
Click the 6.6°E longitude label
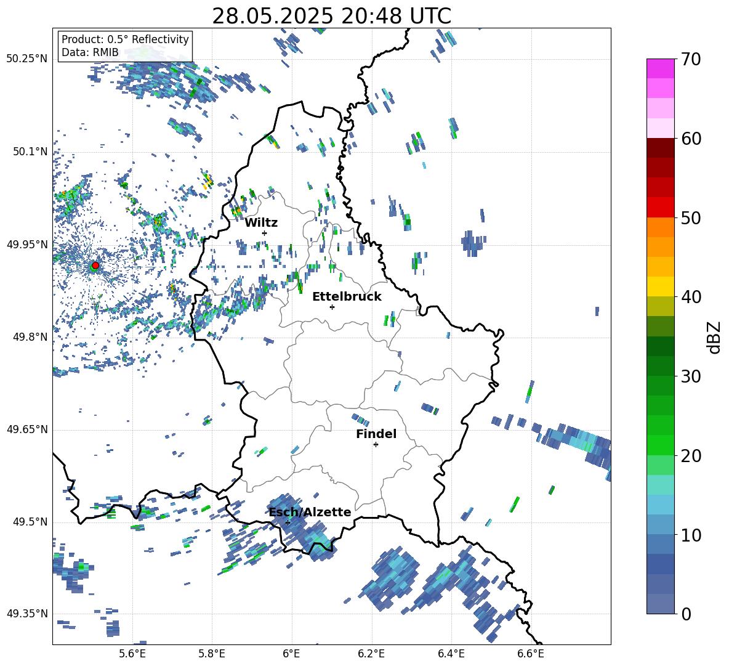click(531, 654)
